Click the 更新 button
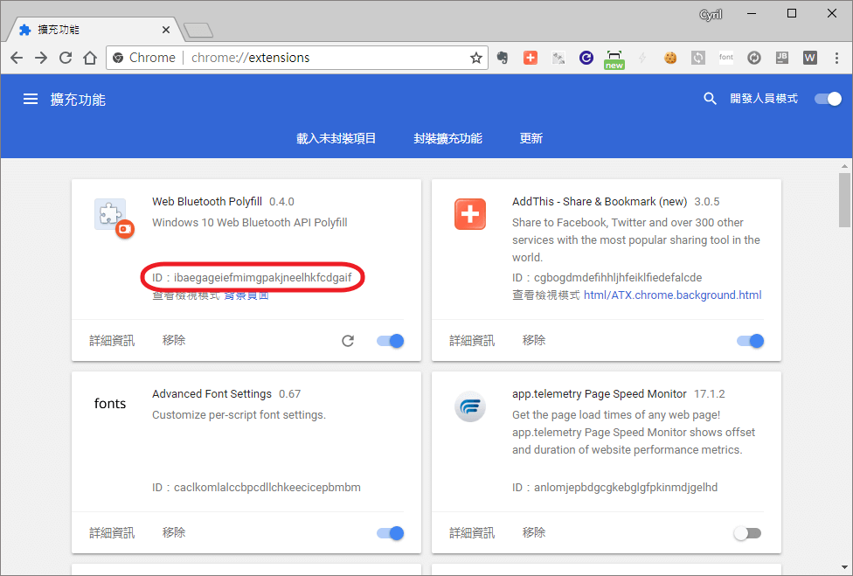 click(531, 138)
